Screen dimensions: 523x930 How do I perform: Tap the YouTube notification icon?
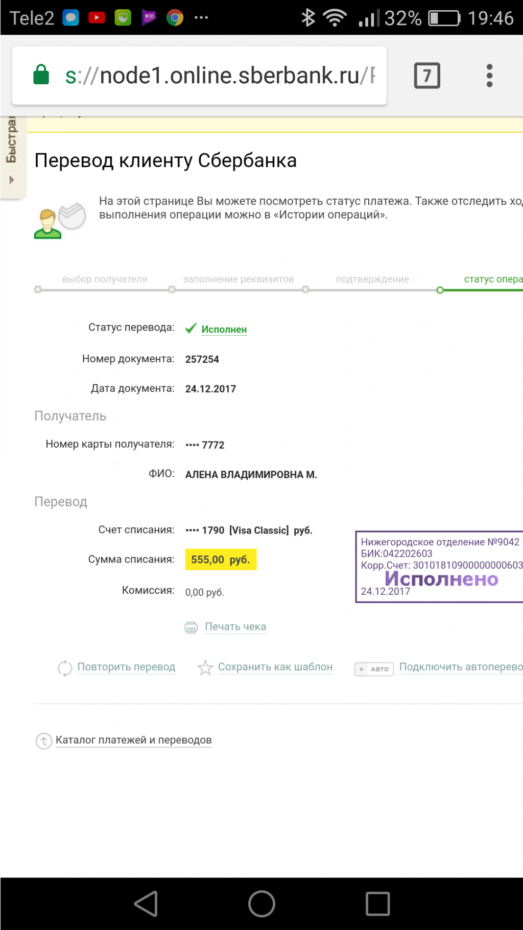97,18
